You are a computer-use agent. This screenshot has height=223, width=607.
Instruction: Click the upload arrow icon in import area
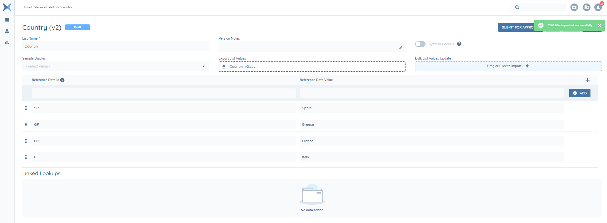[527, 66]
